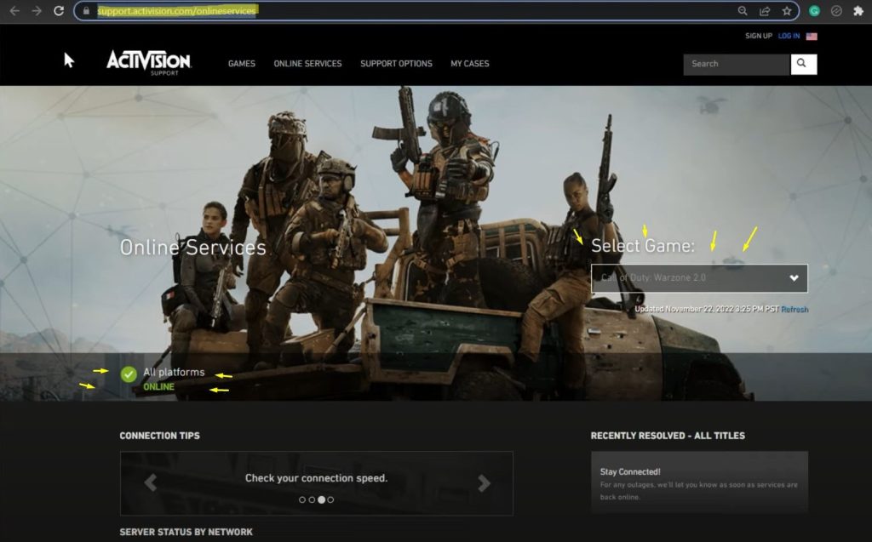Open the SUPPORT OPTIONS menu item
The height and width of the screenshot is (542, 872).
point(396,64)
